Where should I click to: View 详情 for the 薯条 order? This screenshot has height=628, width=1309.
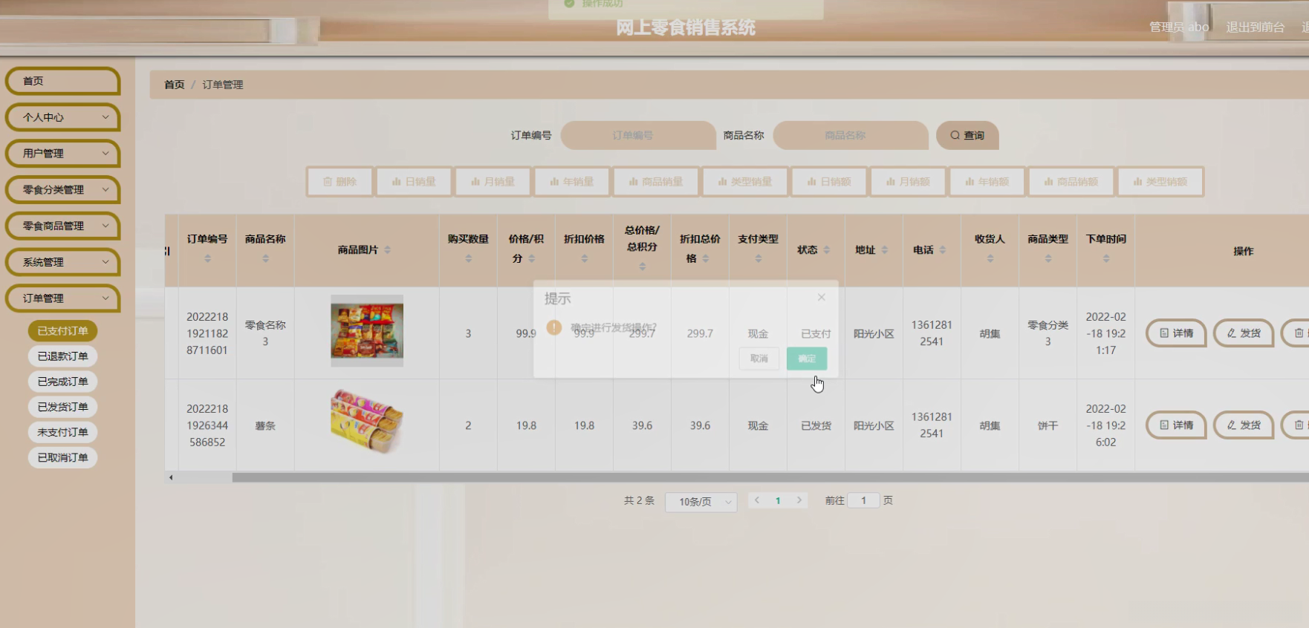pos(1176,425)
